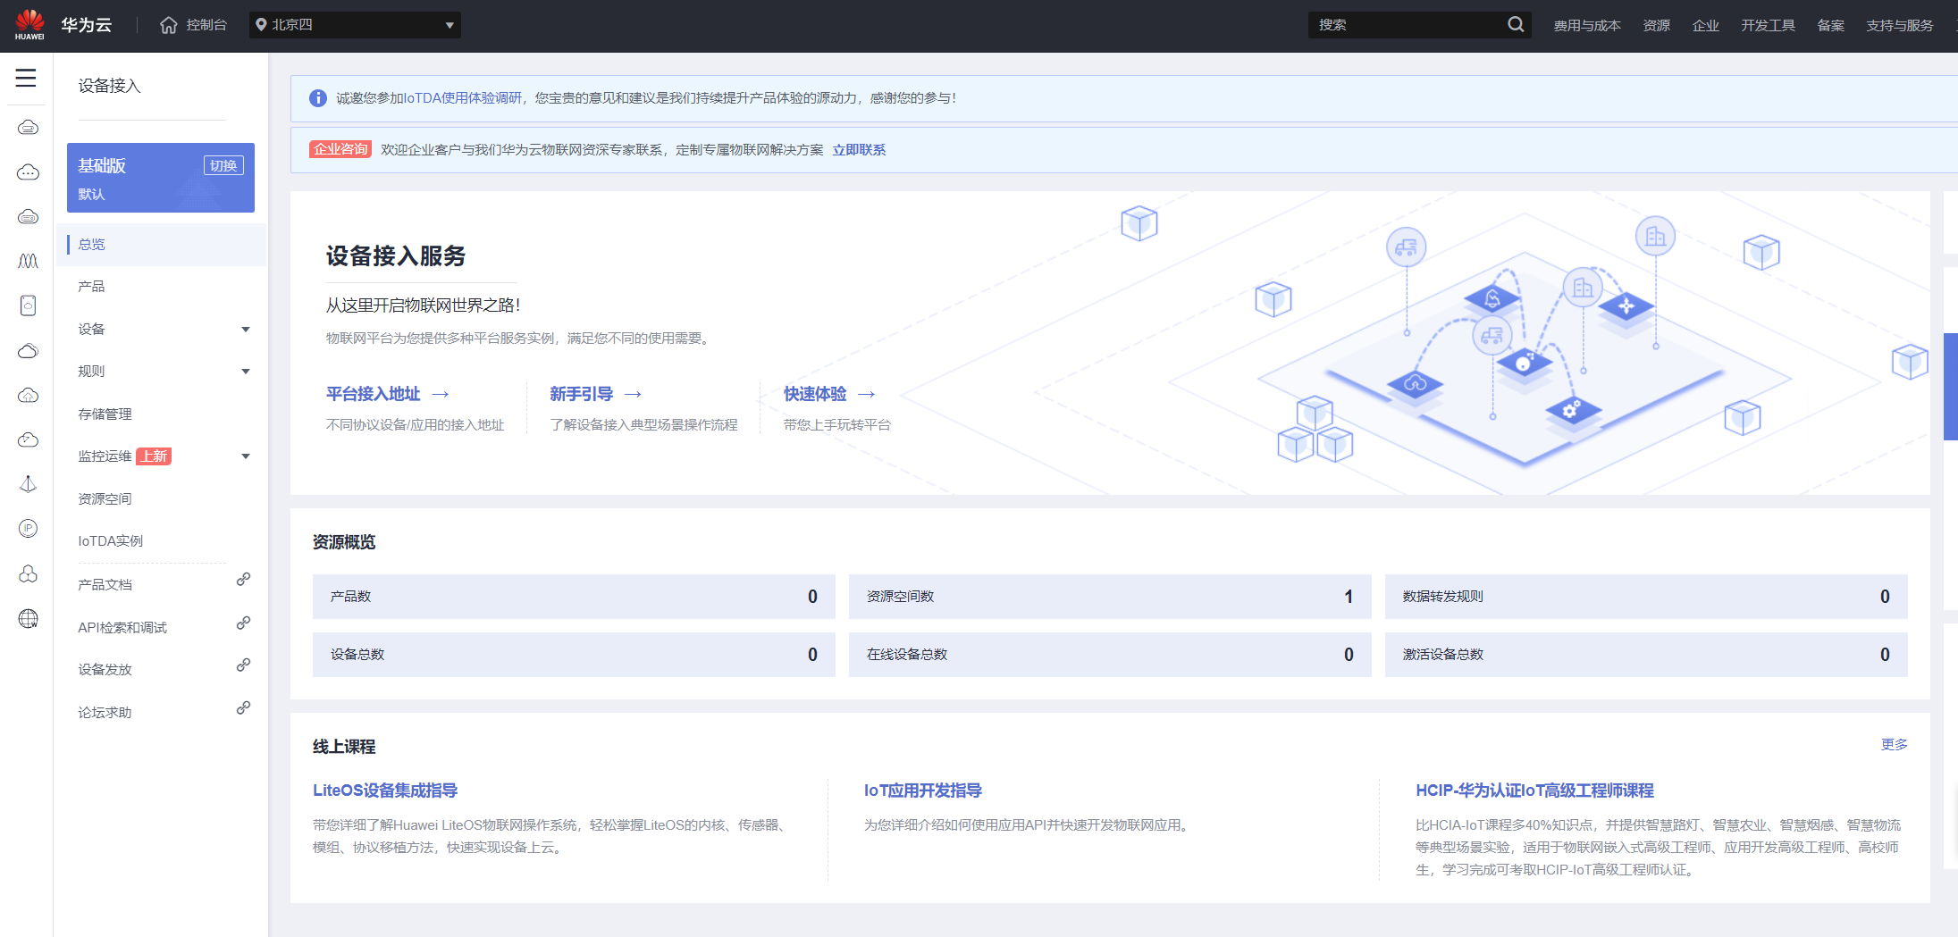Click the 企业咨询 red tag
The height and width of the screenshot is (937, 1958).
tap(340, 149)
